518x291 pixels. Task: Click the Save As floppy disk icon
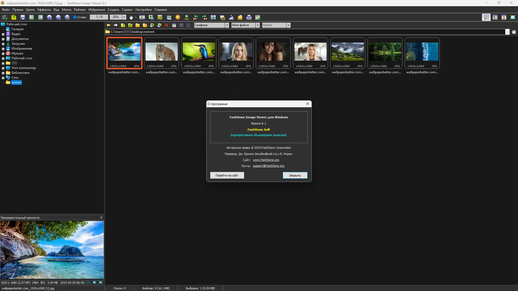tap(23, 17)
